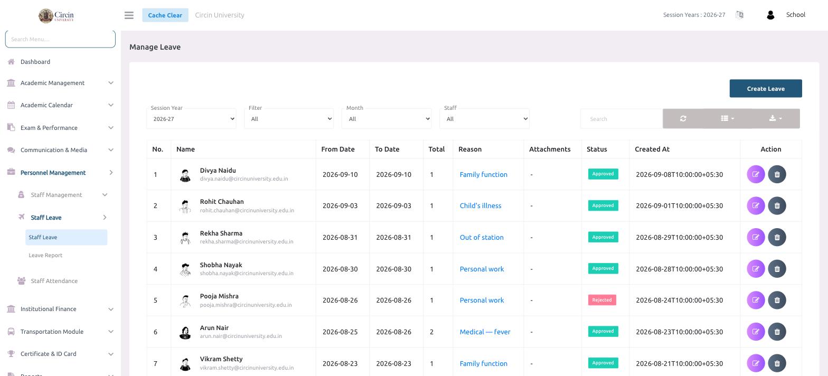Open Medical — fever reason link
The height and width of the screenshot is (376, 828).
(x=485, y=332)
